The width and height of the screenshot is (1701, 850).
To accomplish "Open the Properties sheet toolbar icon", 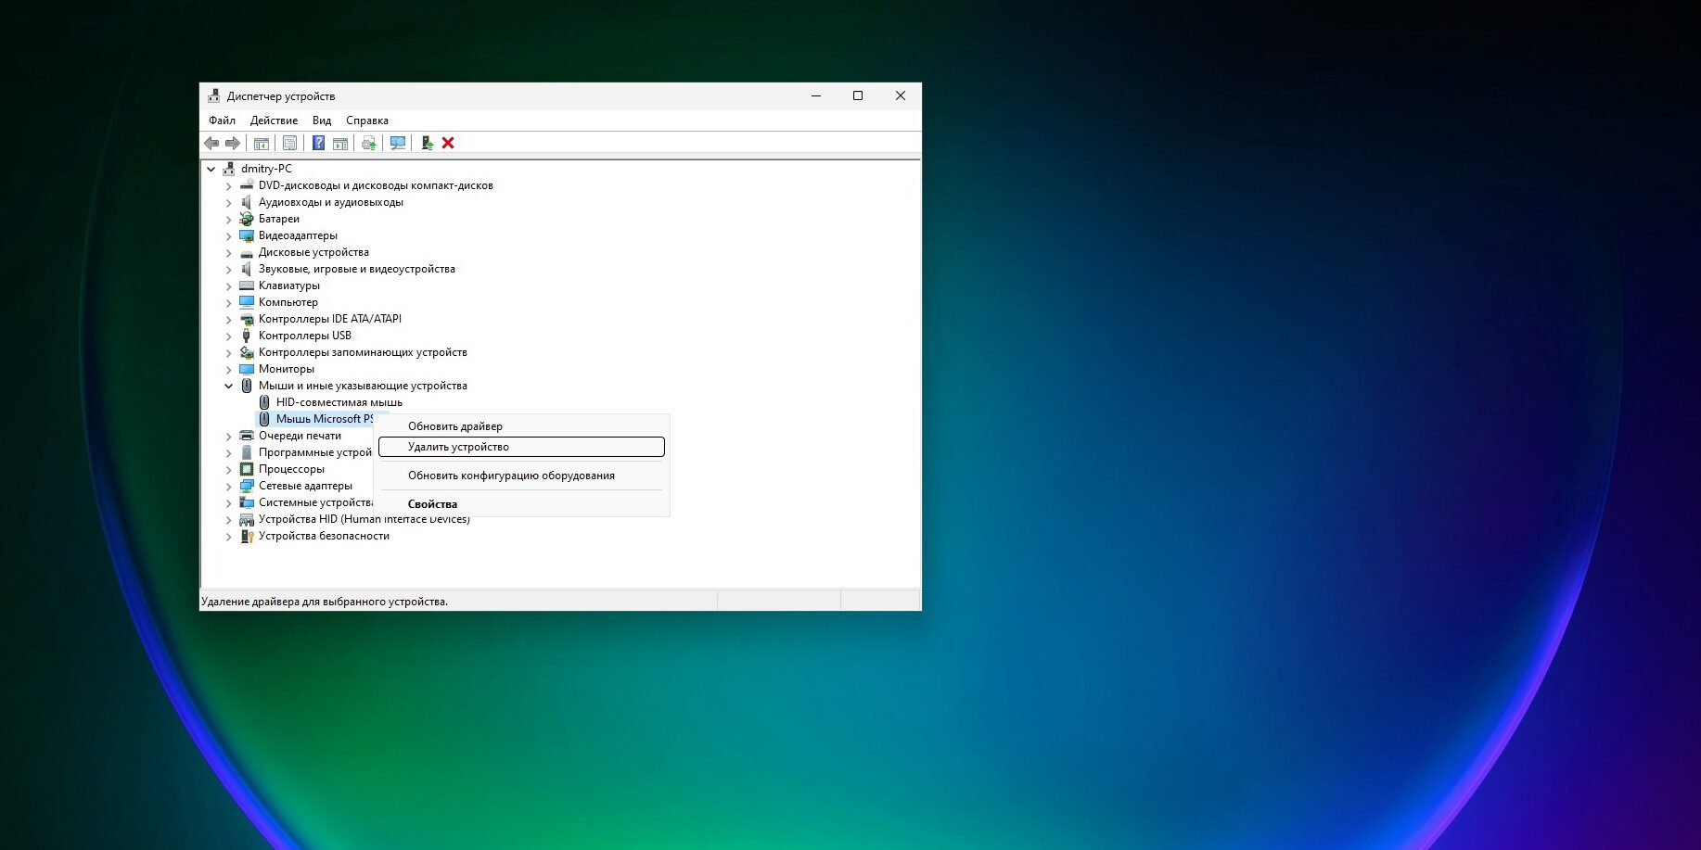I will pos(289,144).
